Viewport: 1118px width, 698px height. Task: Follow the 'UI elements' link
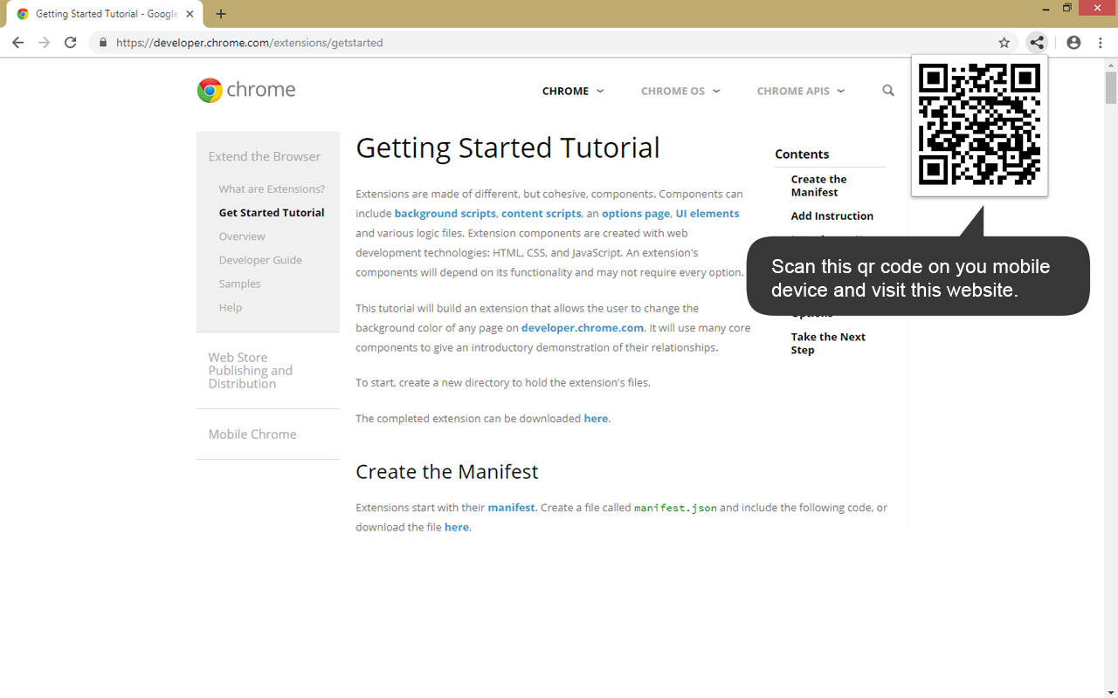pyautogui.click(x=707, y=213)
